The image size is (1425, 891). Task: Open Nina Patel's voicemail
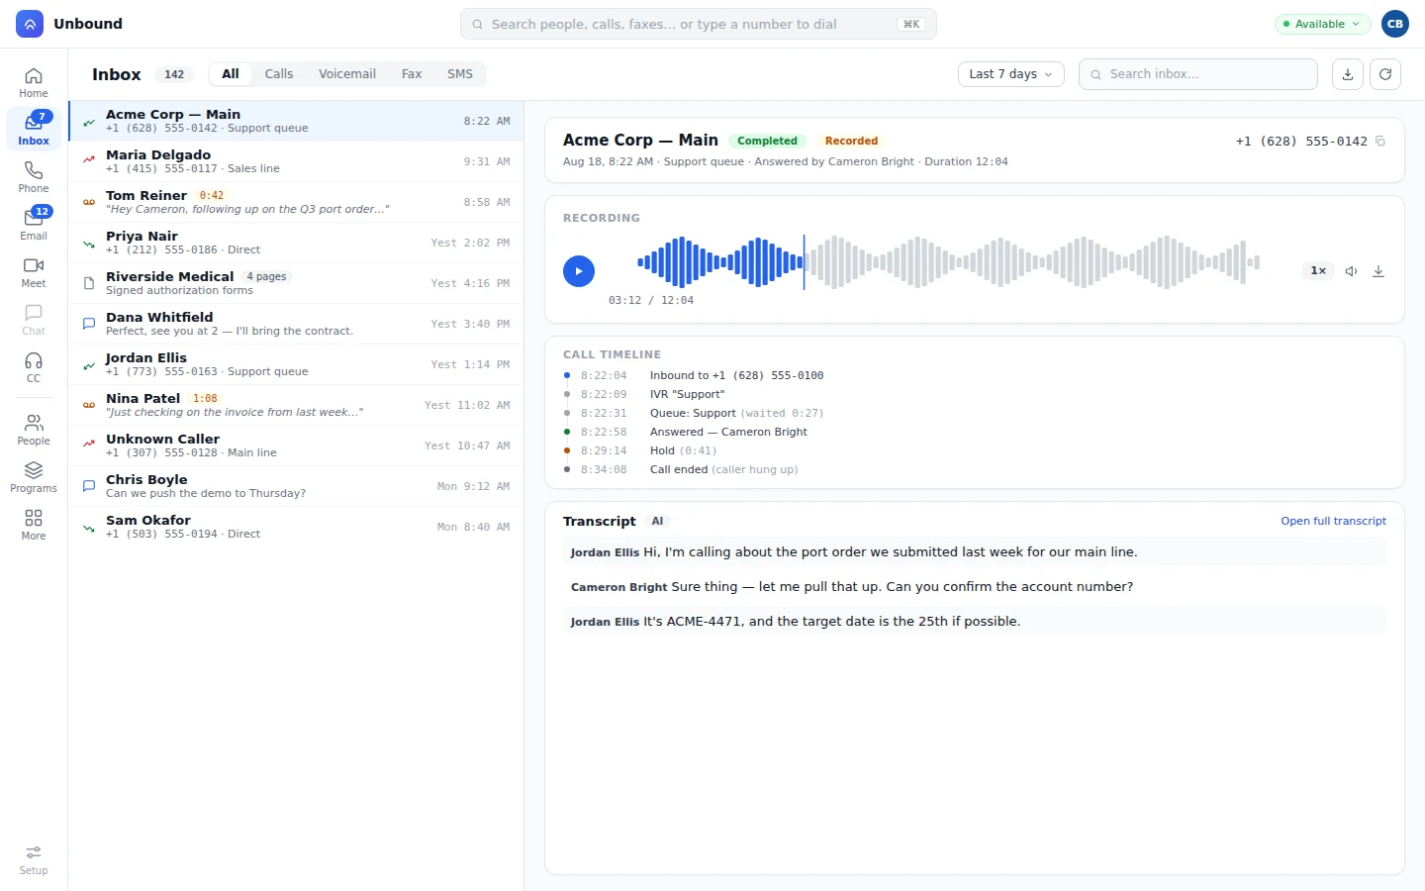pos(296,405)
